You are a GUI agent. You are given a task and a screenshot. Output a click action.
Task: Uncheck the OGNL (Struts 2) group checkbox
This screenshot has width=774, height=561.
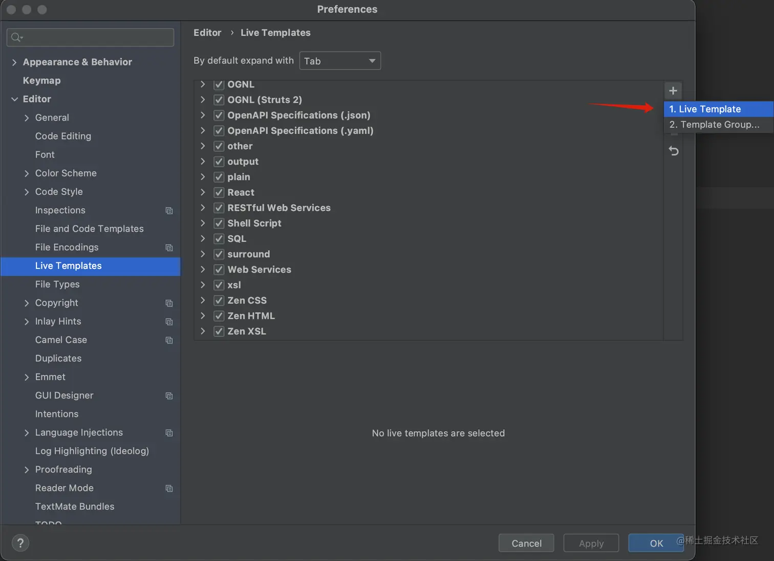coord(219,100)
